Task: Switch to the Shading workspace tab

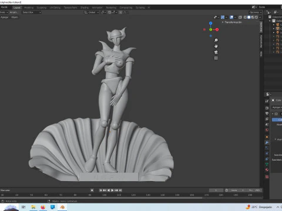Action: coord(85,8)
